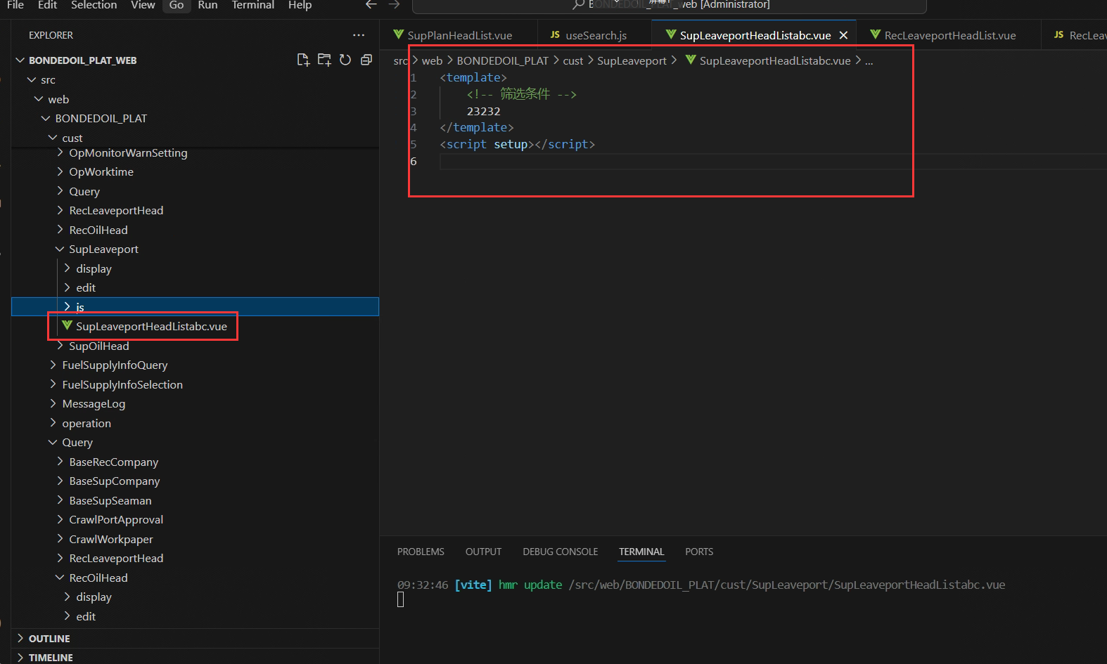The height and width of the screenshot is (664, 1107).
Task: Place cursor on line 6 in editor
Action: point(772,161)
